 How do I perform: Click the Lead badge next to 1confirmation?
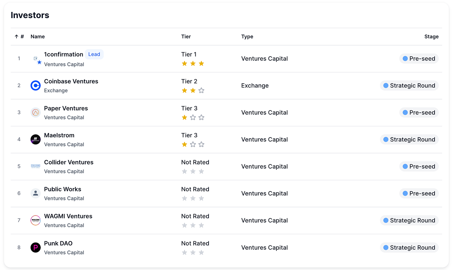[94, 54]
